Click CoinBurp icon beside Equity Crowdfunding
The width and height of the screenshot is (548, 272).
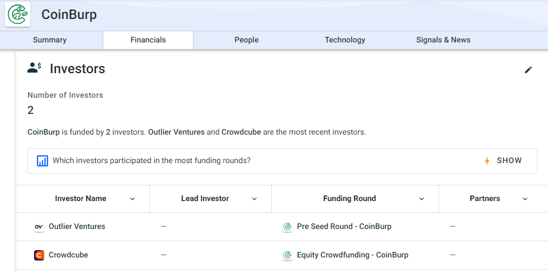[x=287, y=255]
